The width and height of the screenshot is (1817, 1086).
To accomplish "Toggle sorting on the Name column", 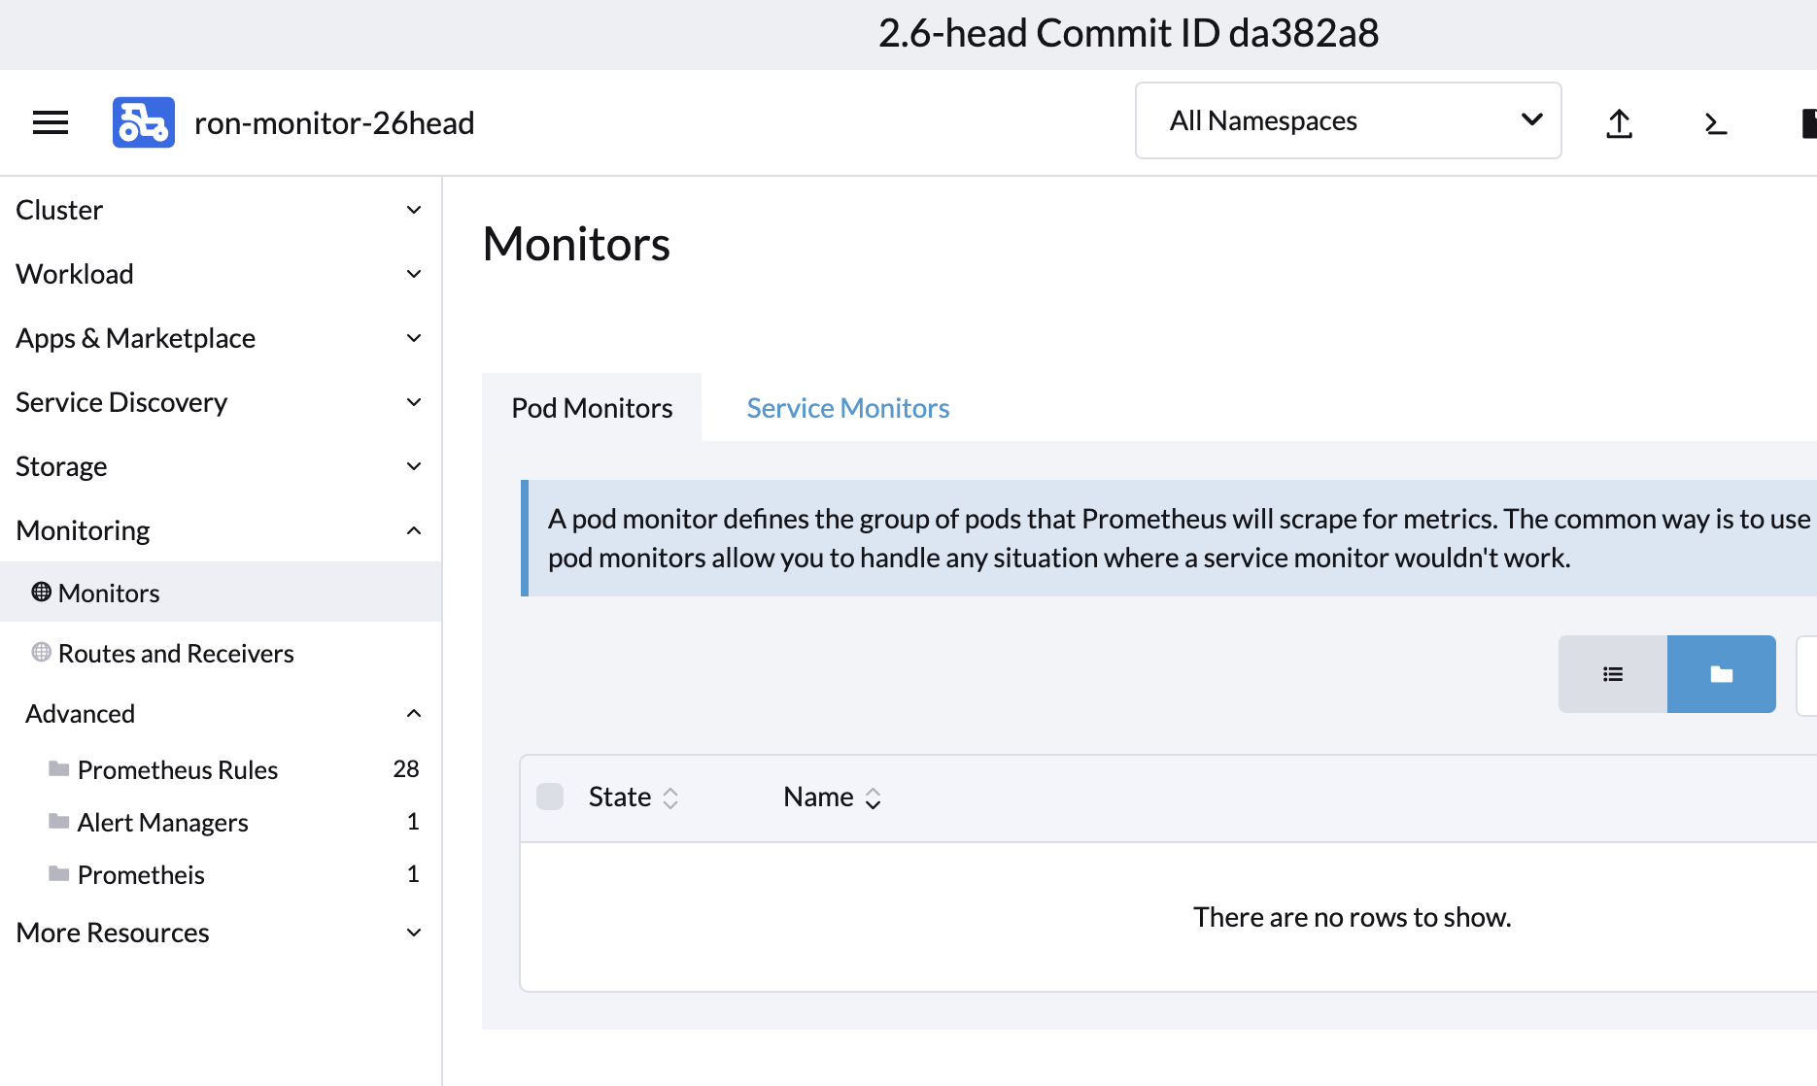I will coord(874,797).
